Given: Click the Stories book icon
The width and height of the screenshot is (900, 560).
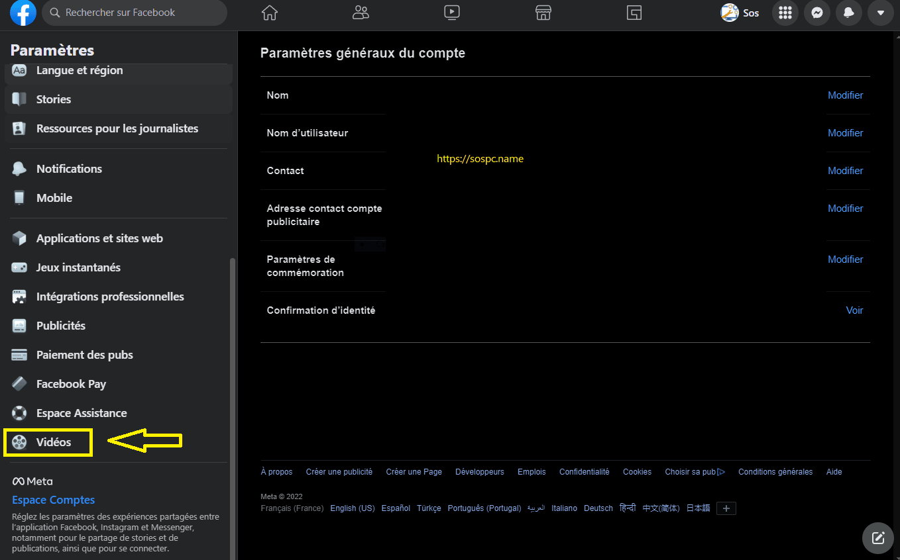Looking at the screenshot, I should click(x=19, y=99).
